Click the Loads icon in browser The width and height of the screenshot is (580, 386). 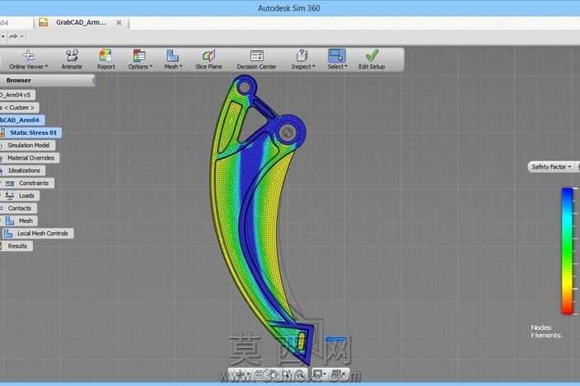pos(10,195)
